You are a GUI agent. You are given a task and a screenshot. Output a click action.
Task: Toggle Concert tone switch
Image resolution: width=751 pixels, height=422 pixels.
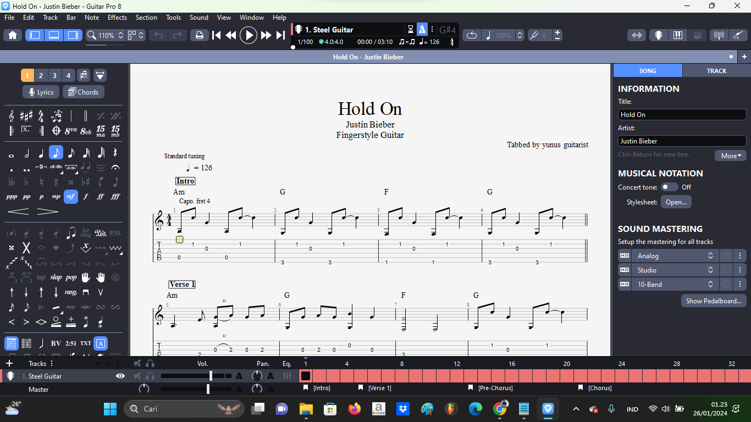coord(669,187)
